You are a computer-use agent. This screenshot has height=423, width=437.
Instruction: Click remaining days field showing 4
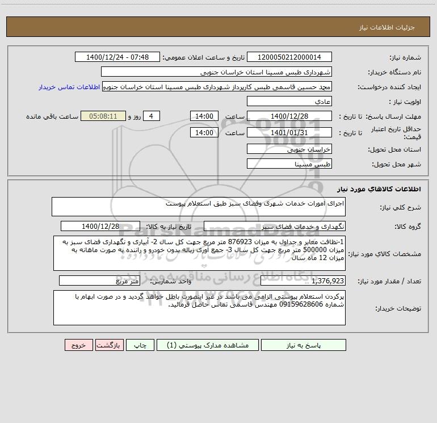click(x=152, y=116)
